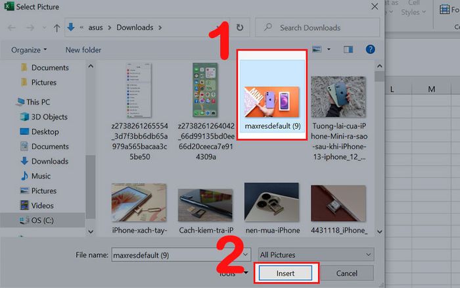Open Documents under This PC
The height and width of the screenshot is (288, 460).
pos(44,146)
